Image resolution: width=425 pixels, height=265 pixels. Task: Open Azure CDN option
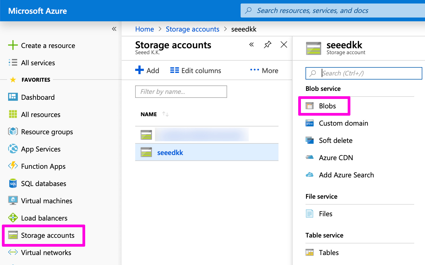point(336,158)
